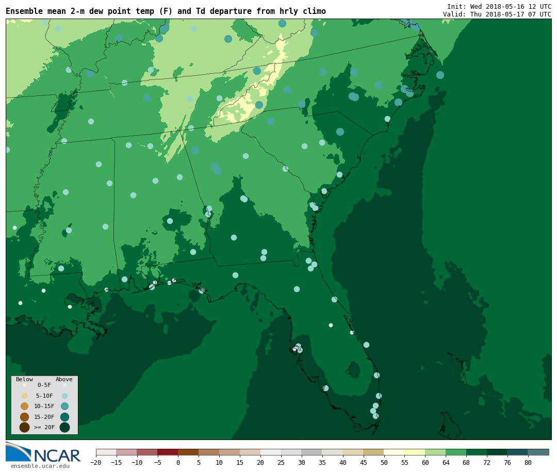Viewport: 557px width, 472px height.
Task: Click the Ensemble mean 2-m dew point title
Action: point(166,11)
